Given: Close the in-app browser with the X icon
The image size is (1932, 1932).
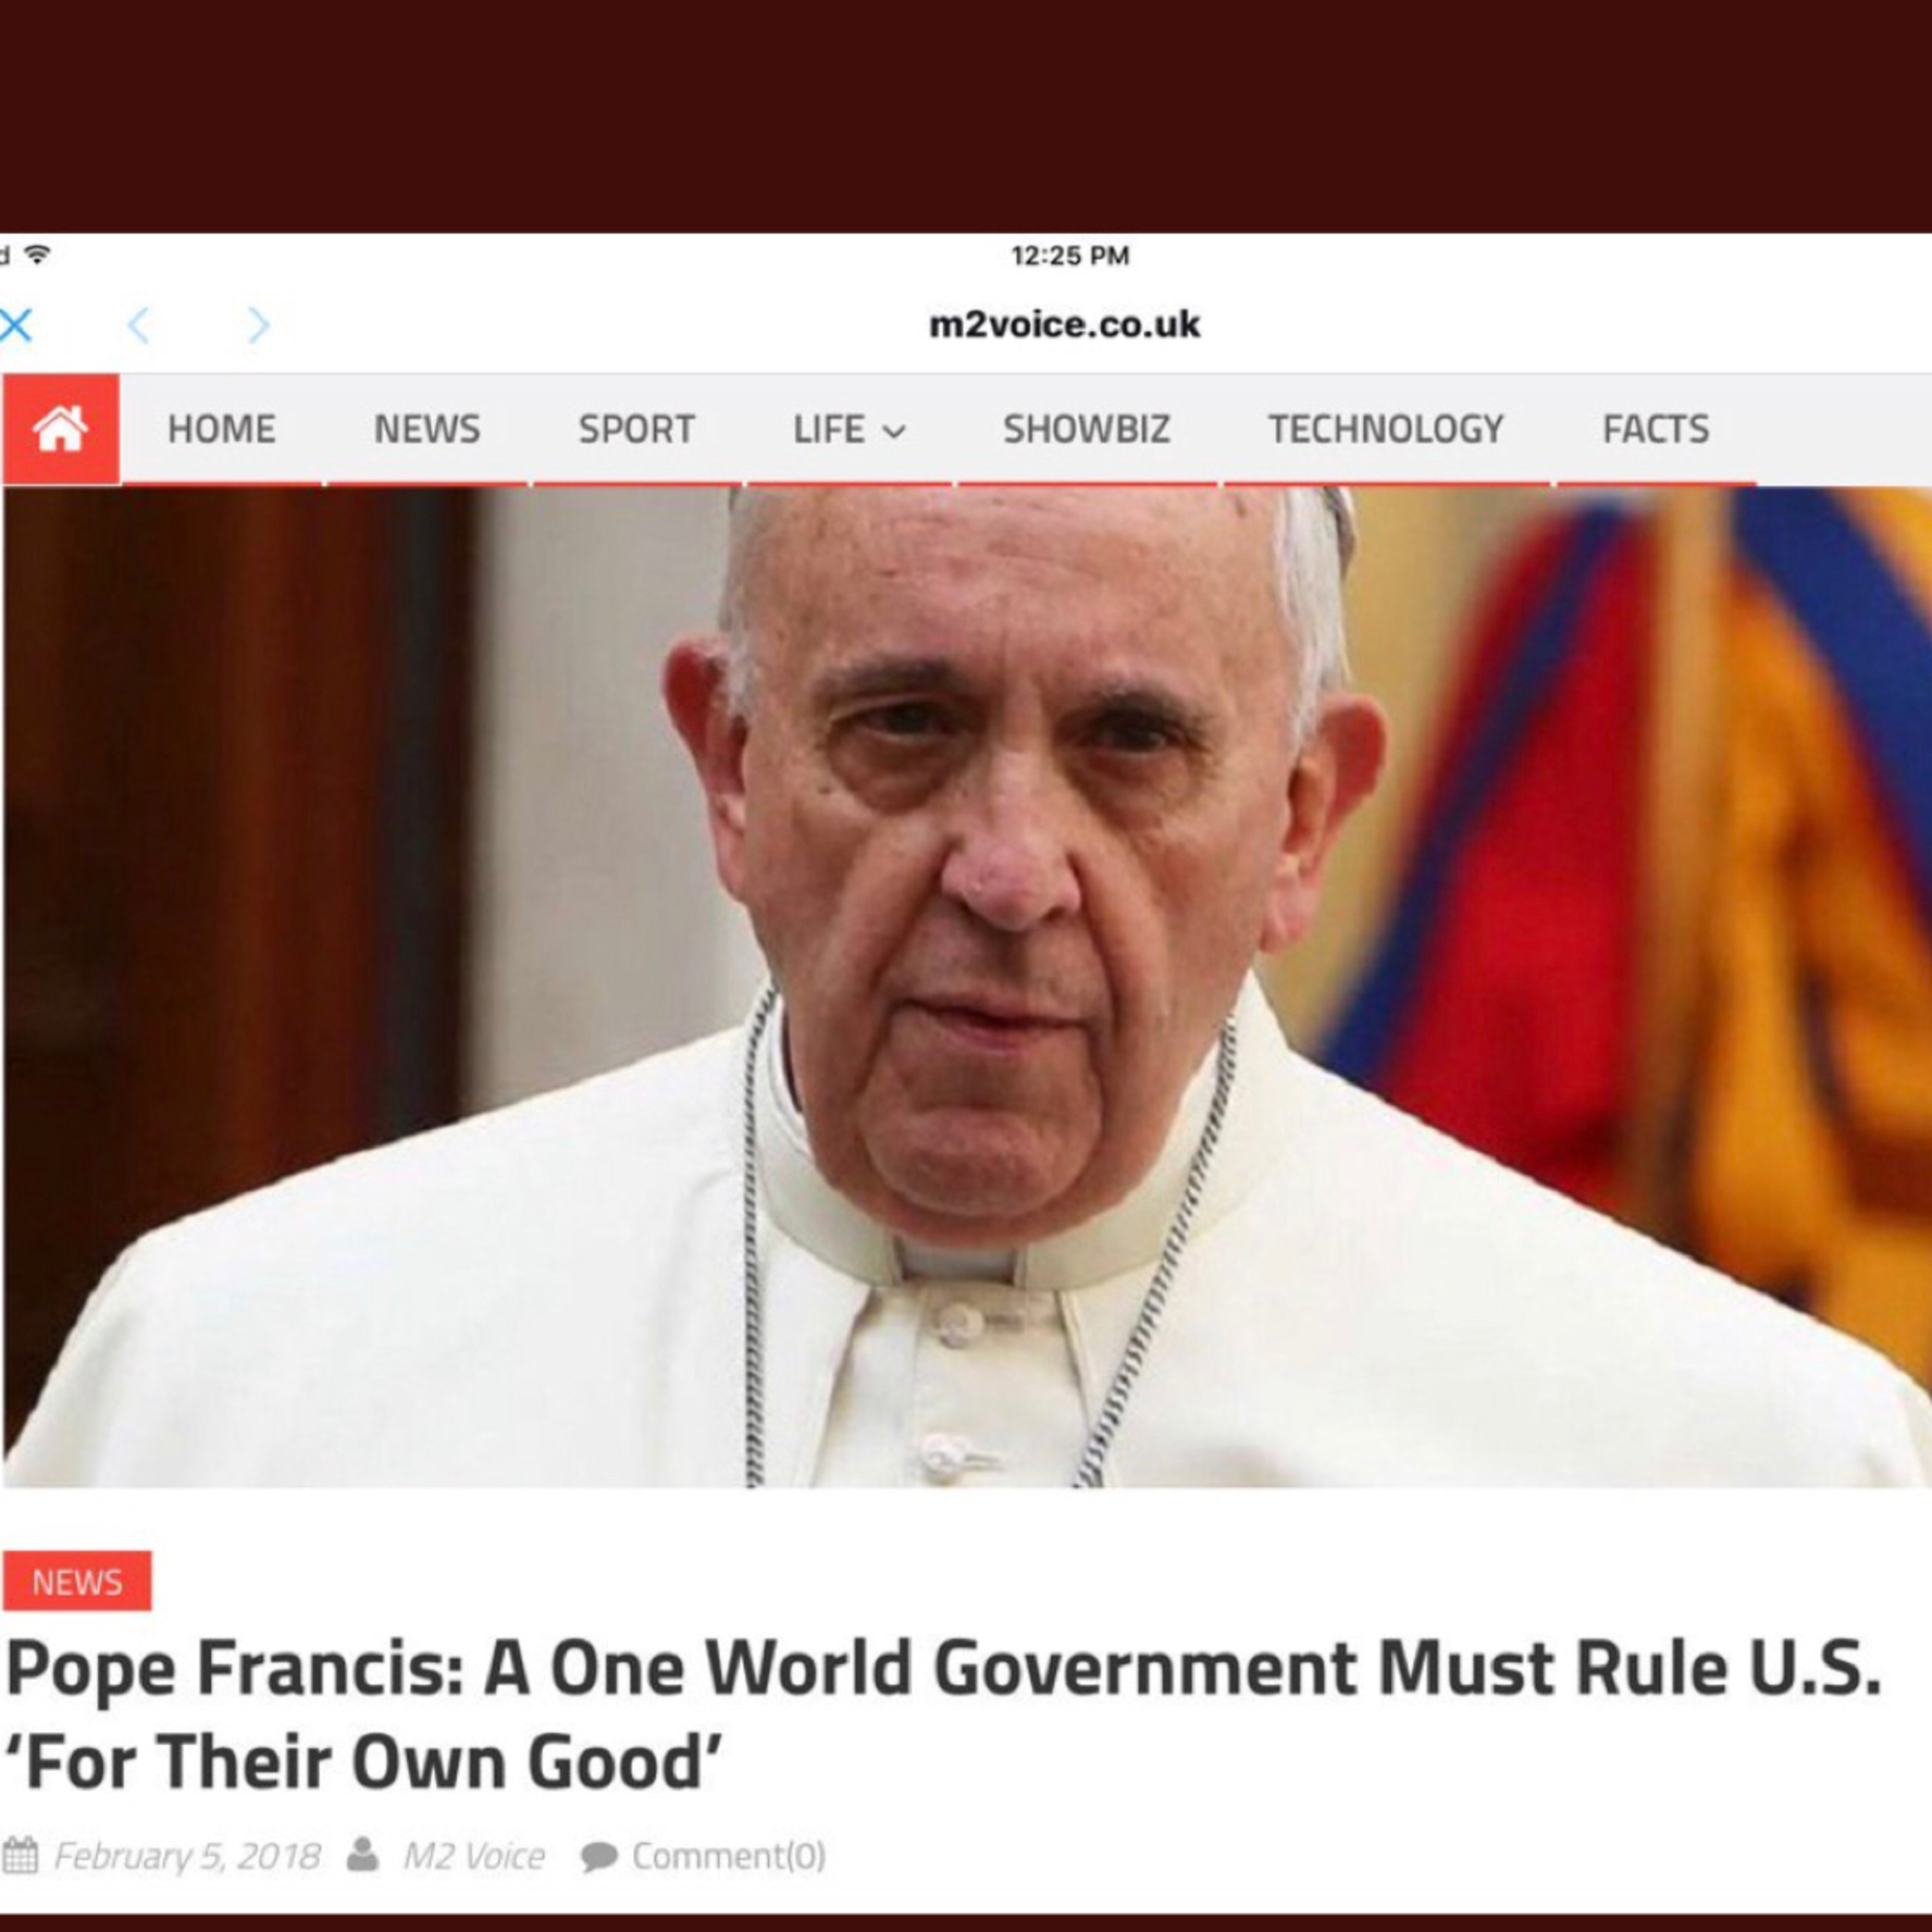Looking at the screenshot, I should point(16,325).
